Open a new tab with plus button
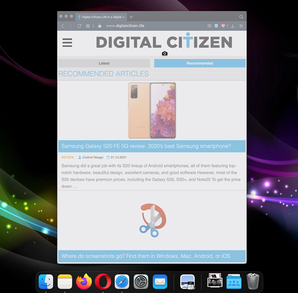 pyautogui.click(x=131, y=17)
